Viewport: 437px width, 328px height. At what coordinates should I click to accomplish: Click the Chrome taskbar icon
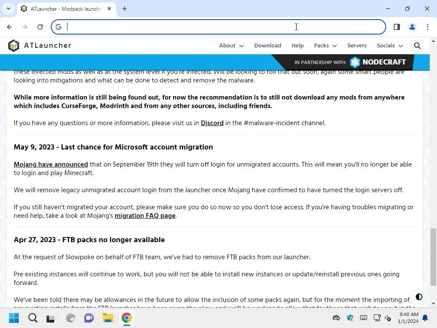click(126, 318)
